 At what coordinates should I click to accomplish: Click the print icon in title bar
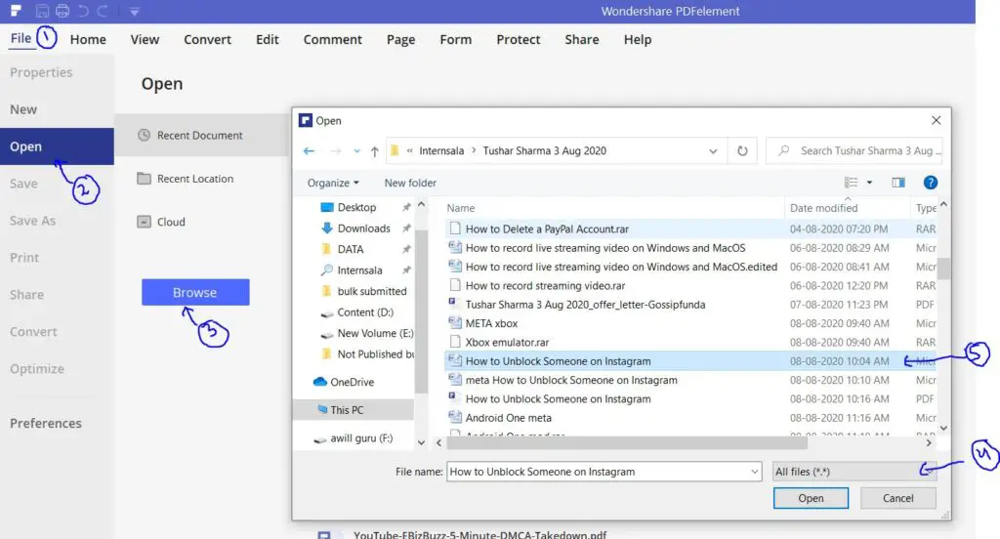pos(62,11)
